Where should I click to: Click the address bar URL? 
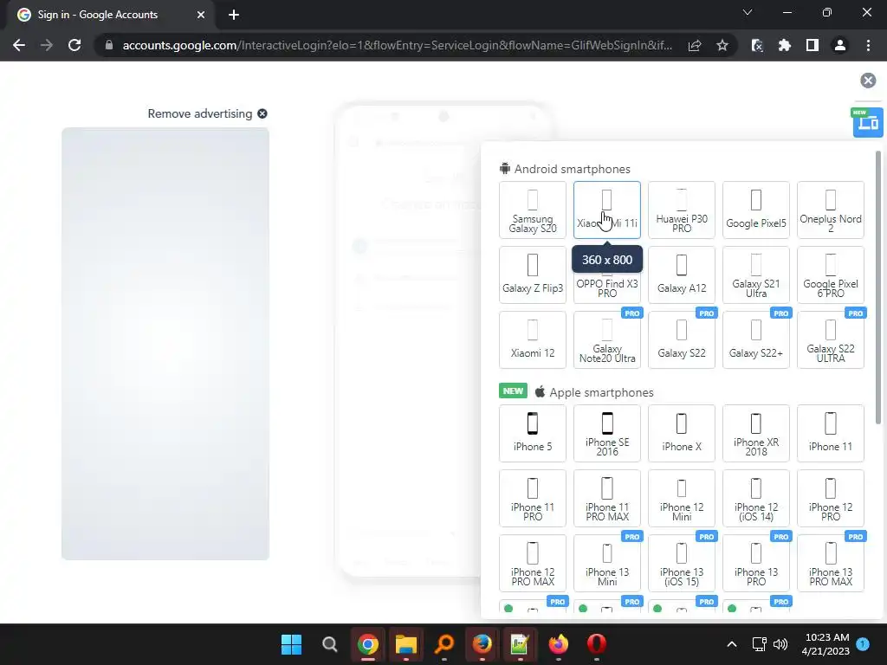pyautogui.click(x=397, y=45)
